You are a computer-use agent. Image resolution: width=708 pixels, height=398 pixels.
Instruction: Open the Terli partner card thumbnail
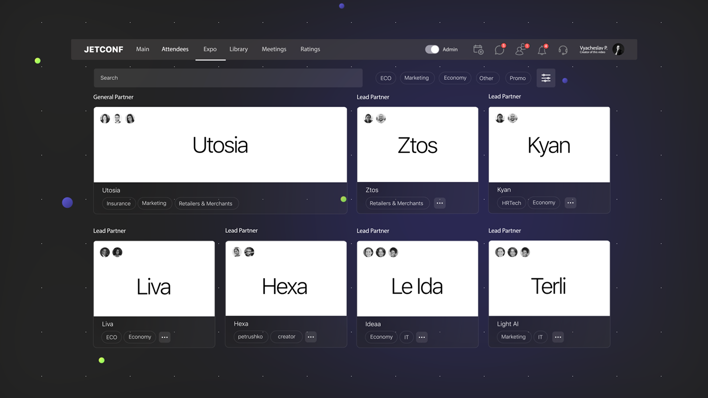coord(549,279)
